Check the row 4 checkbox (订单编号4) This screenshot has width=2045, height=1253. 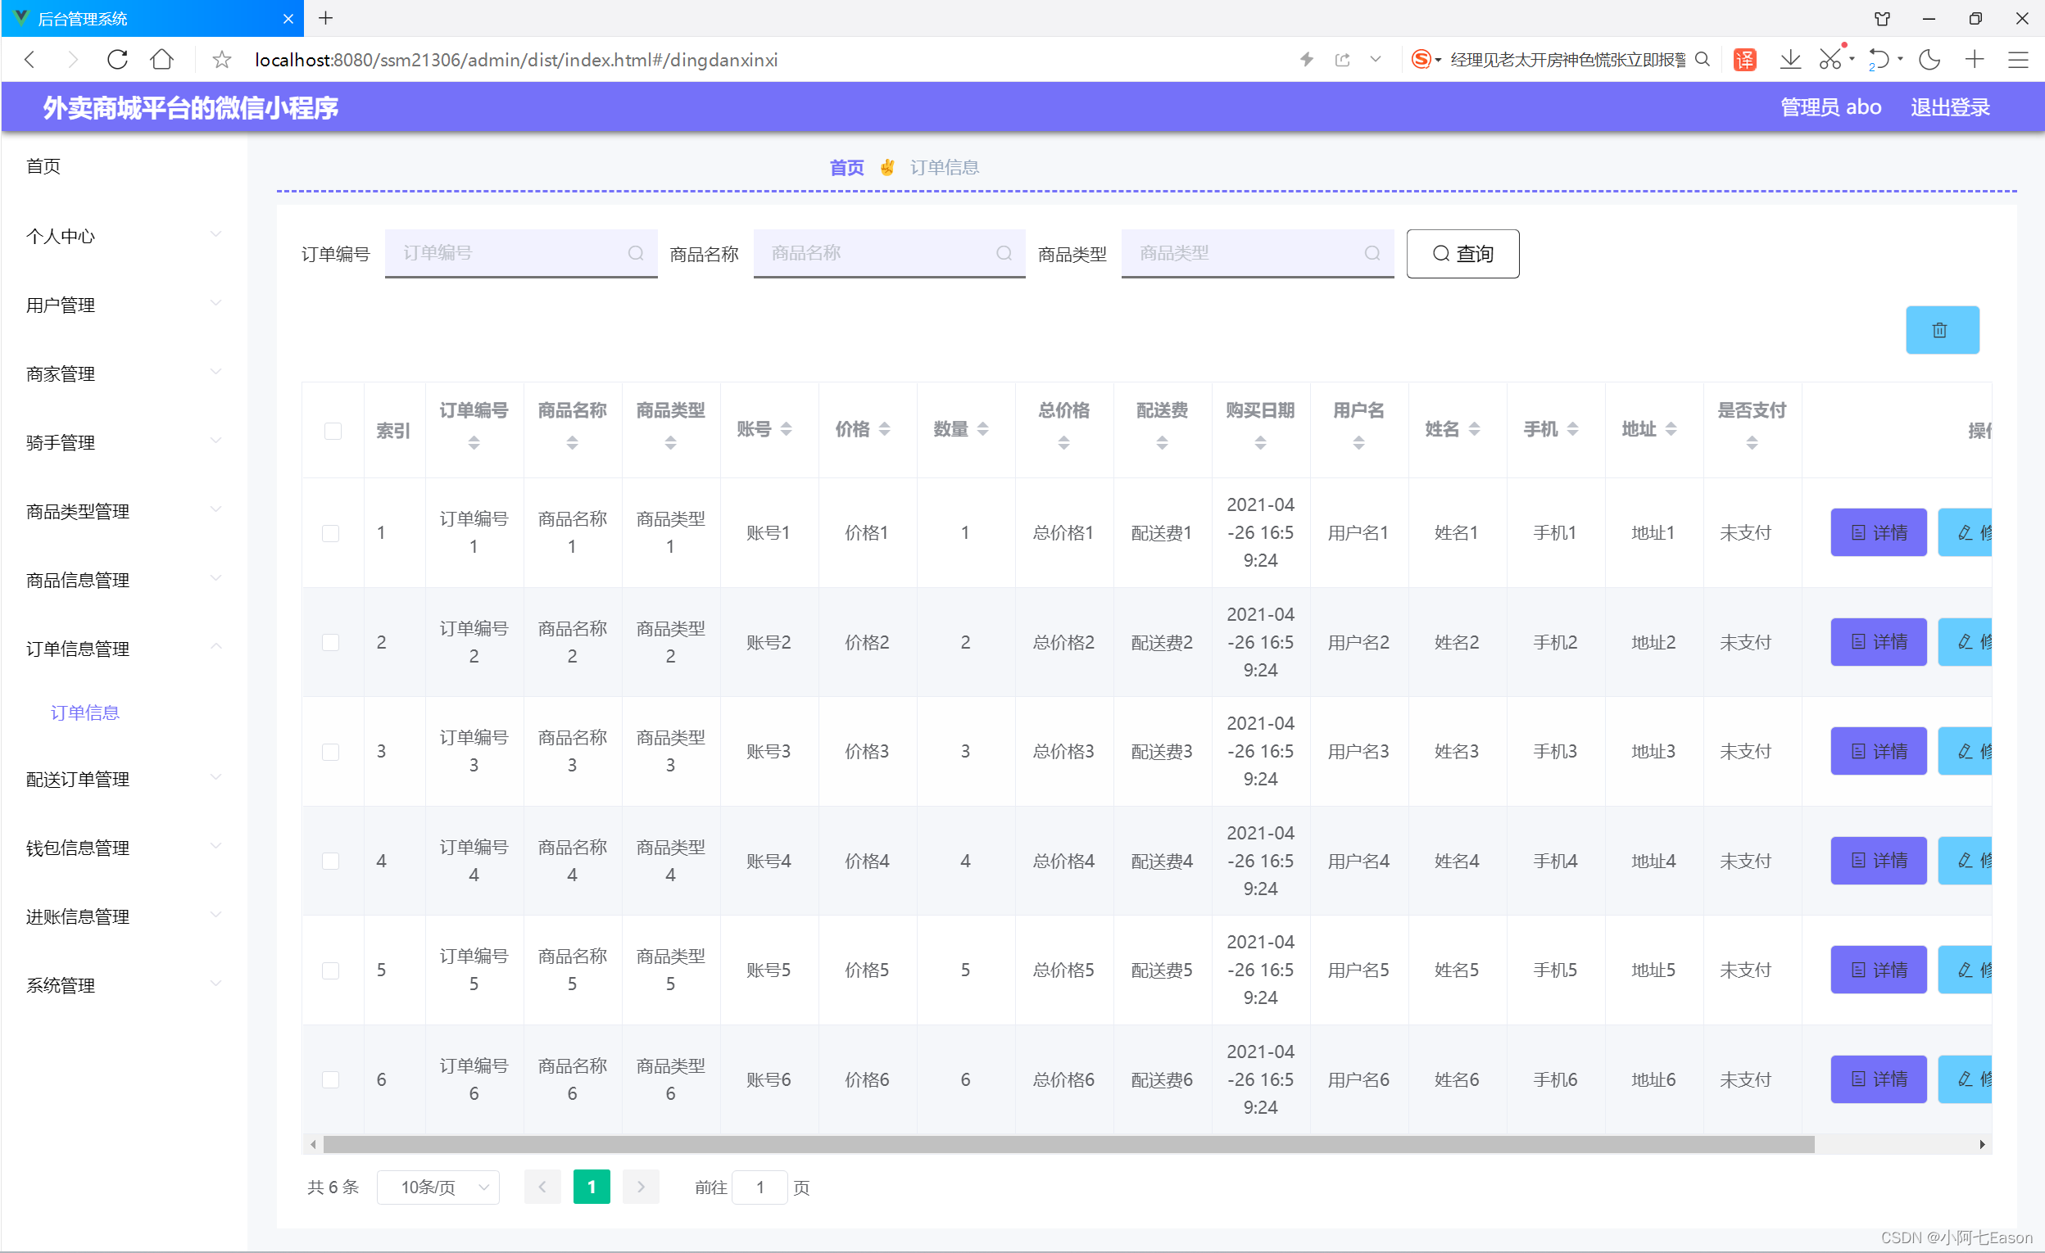(x=330, y=861)
